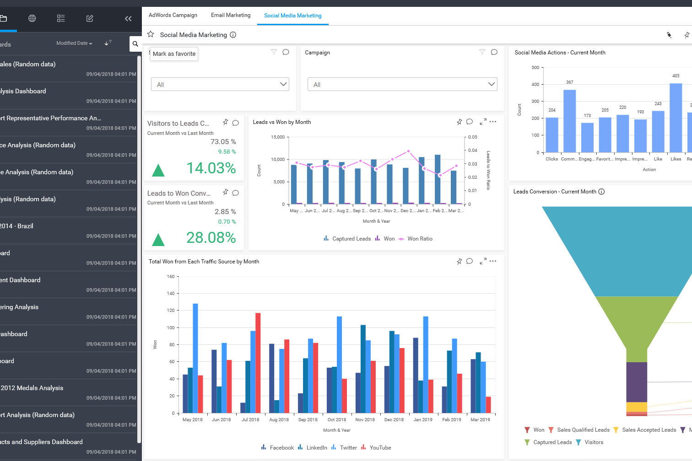692x461 pixels.
Task: Maximize the Leads vs Won by Month chart
Action: click(483, 122)
